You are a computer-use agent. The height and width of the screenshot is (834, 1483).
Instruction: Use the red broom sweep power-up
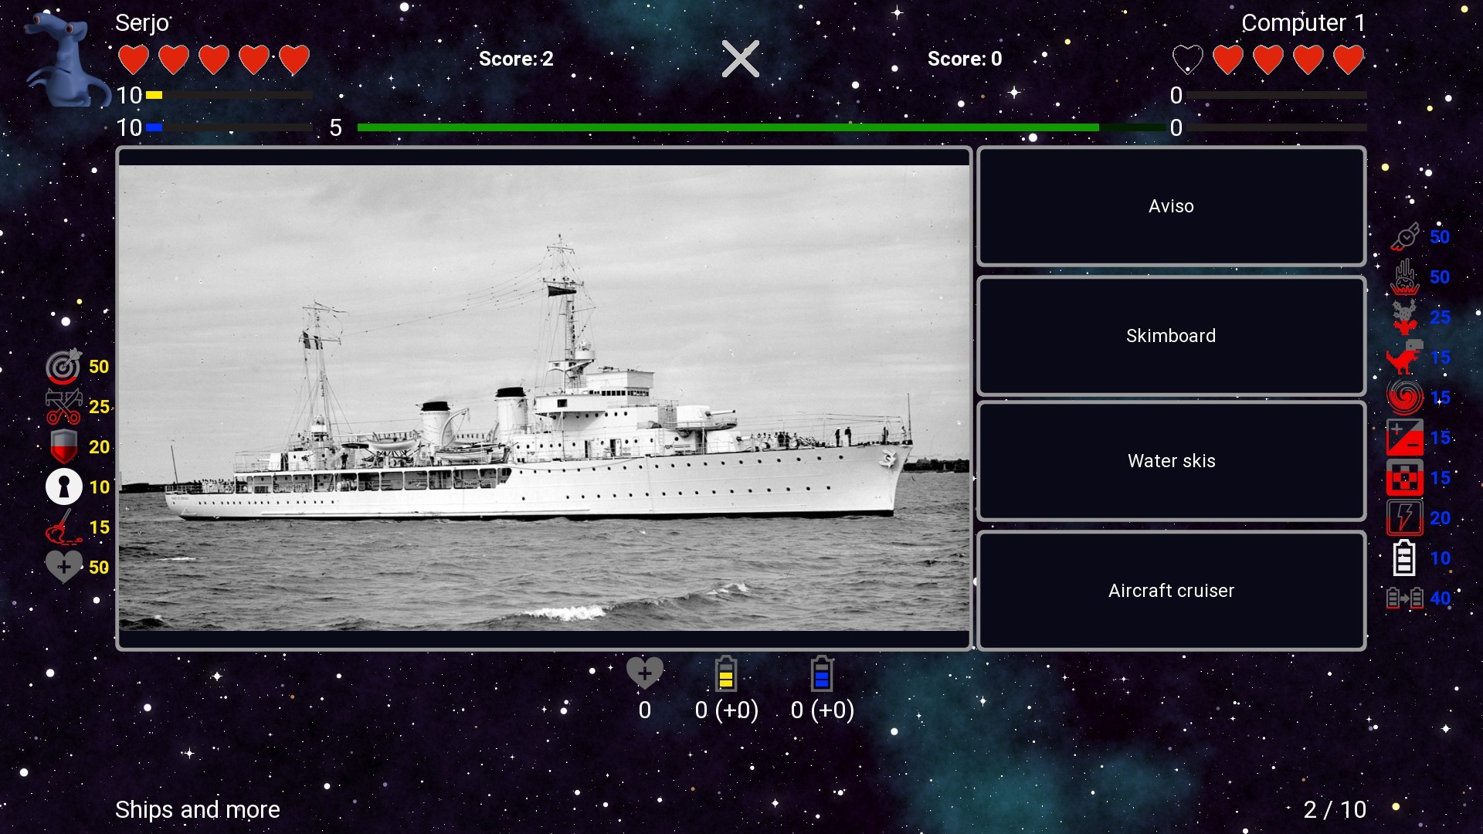(x=64, y=527)
